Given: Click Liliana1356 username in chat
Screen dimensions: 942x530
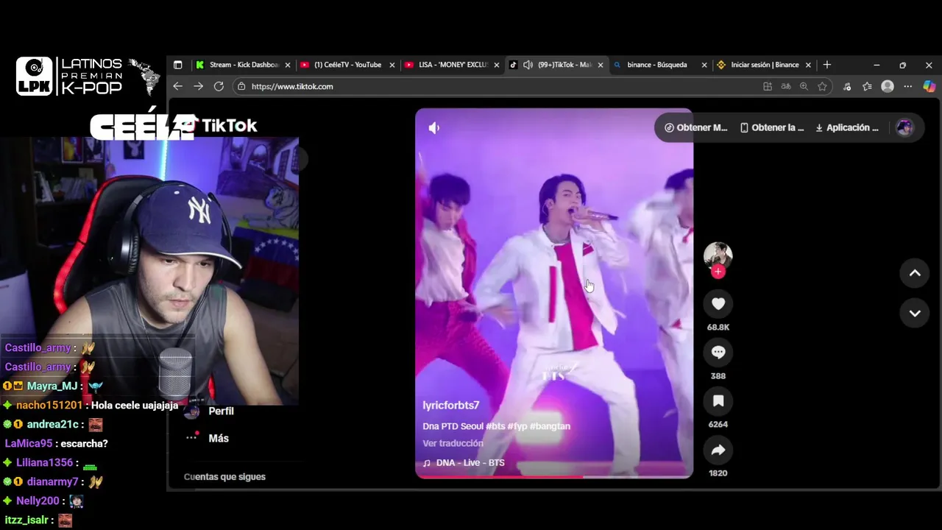Looking at the screenshot, I should (45, 463).
